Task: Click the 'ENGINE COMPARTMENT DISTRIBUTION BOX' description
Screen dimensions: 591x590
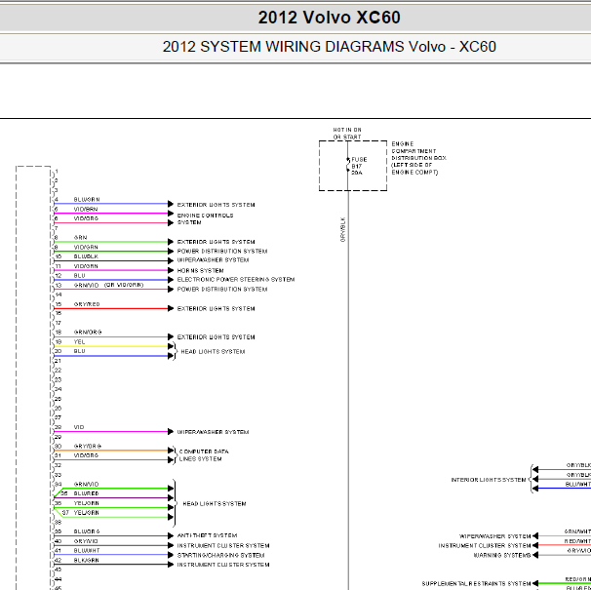Action: click(x=418, y=158)
